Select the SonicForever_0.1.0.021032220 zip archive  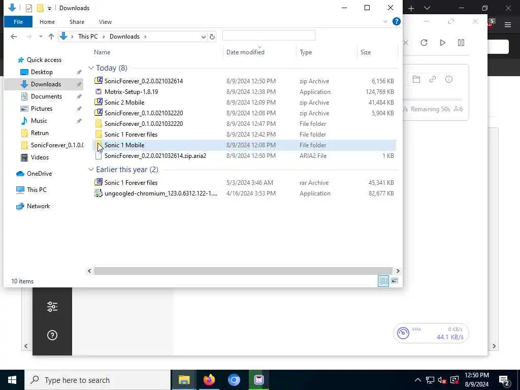144,113
